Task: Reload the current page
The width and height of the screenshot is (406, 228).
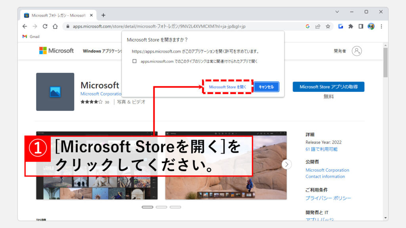Action: [45, 27]
